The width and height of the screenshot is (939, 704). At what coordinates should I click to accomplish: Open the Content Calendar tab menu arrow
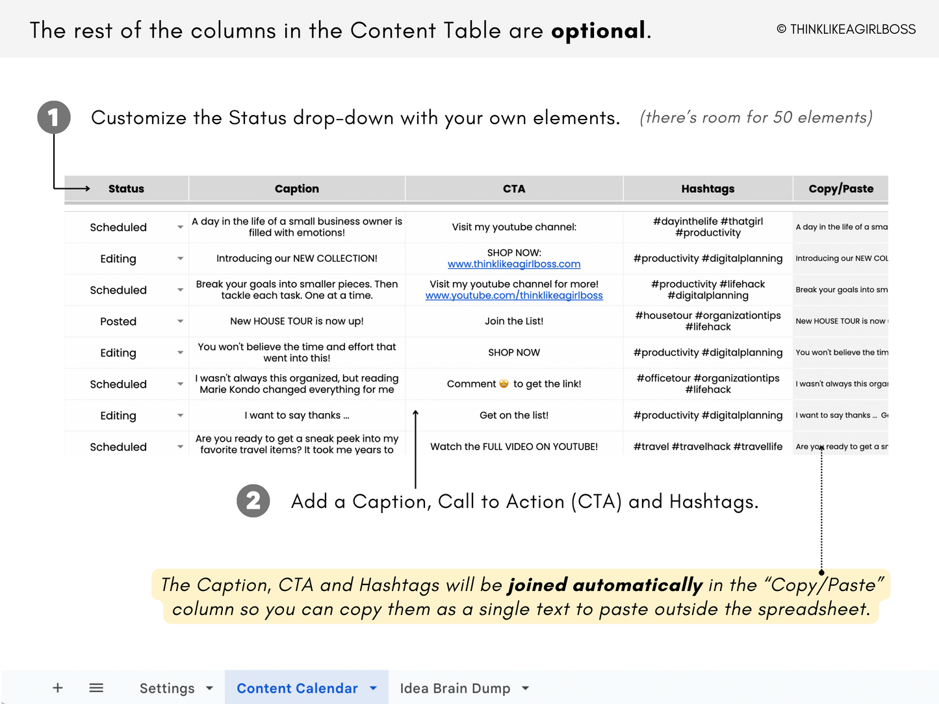373,688
